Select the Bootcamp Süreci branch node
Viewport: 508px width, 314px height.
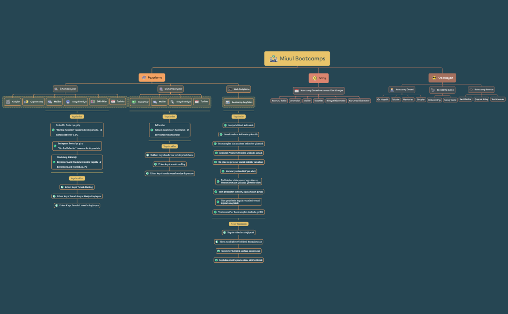pos(442,90)
